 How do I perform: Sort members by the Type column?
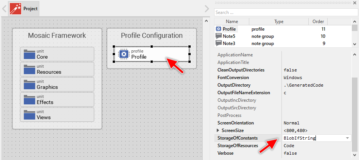point(278,22)
